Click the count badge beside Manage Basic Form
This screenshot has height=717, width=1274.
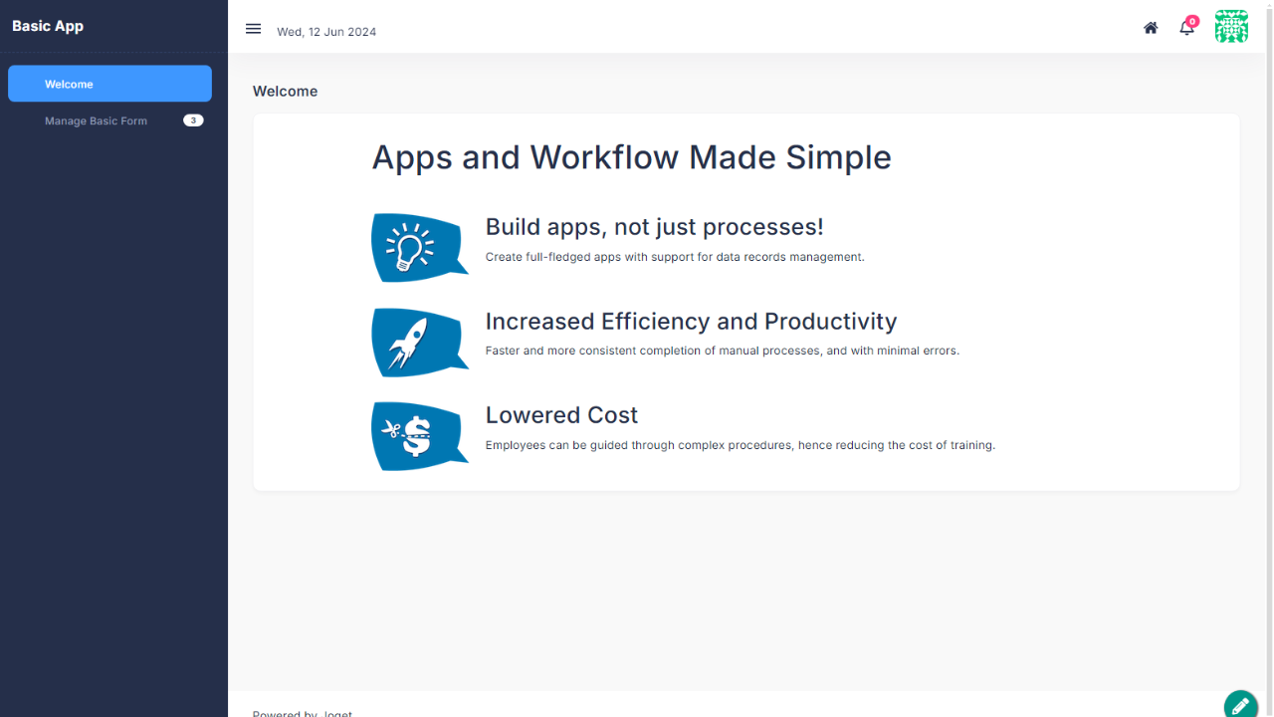click(x=193, y=120)
